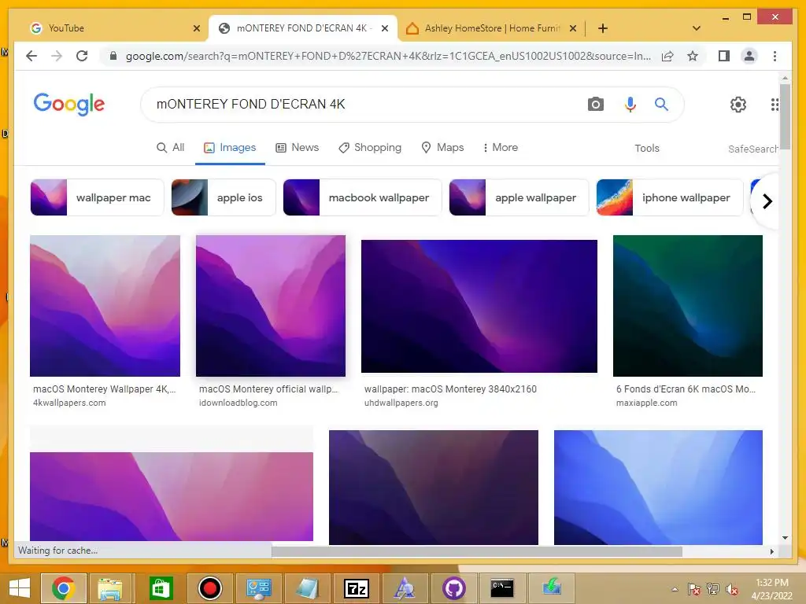Open the Windows Store from the taskbar
Screen dimensions: 806x604
tap(161, 588)
